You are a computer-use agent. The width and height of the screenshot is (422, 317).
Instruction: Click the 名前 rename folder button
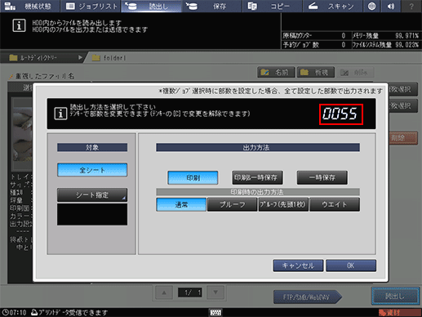click(276, 73)
